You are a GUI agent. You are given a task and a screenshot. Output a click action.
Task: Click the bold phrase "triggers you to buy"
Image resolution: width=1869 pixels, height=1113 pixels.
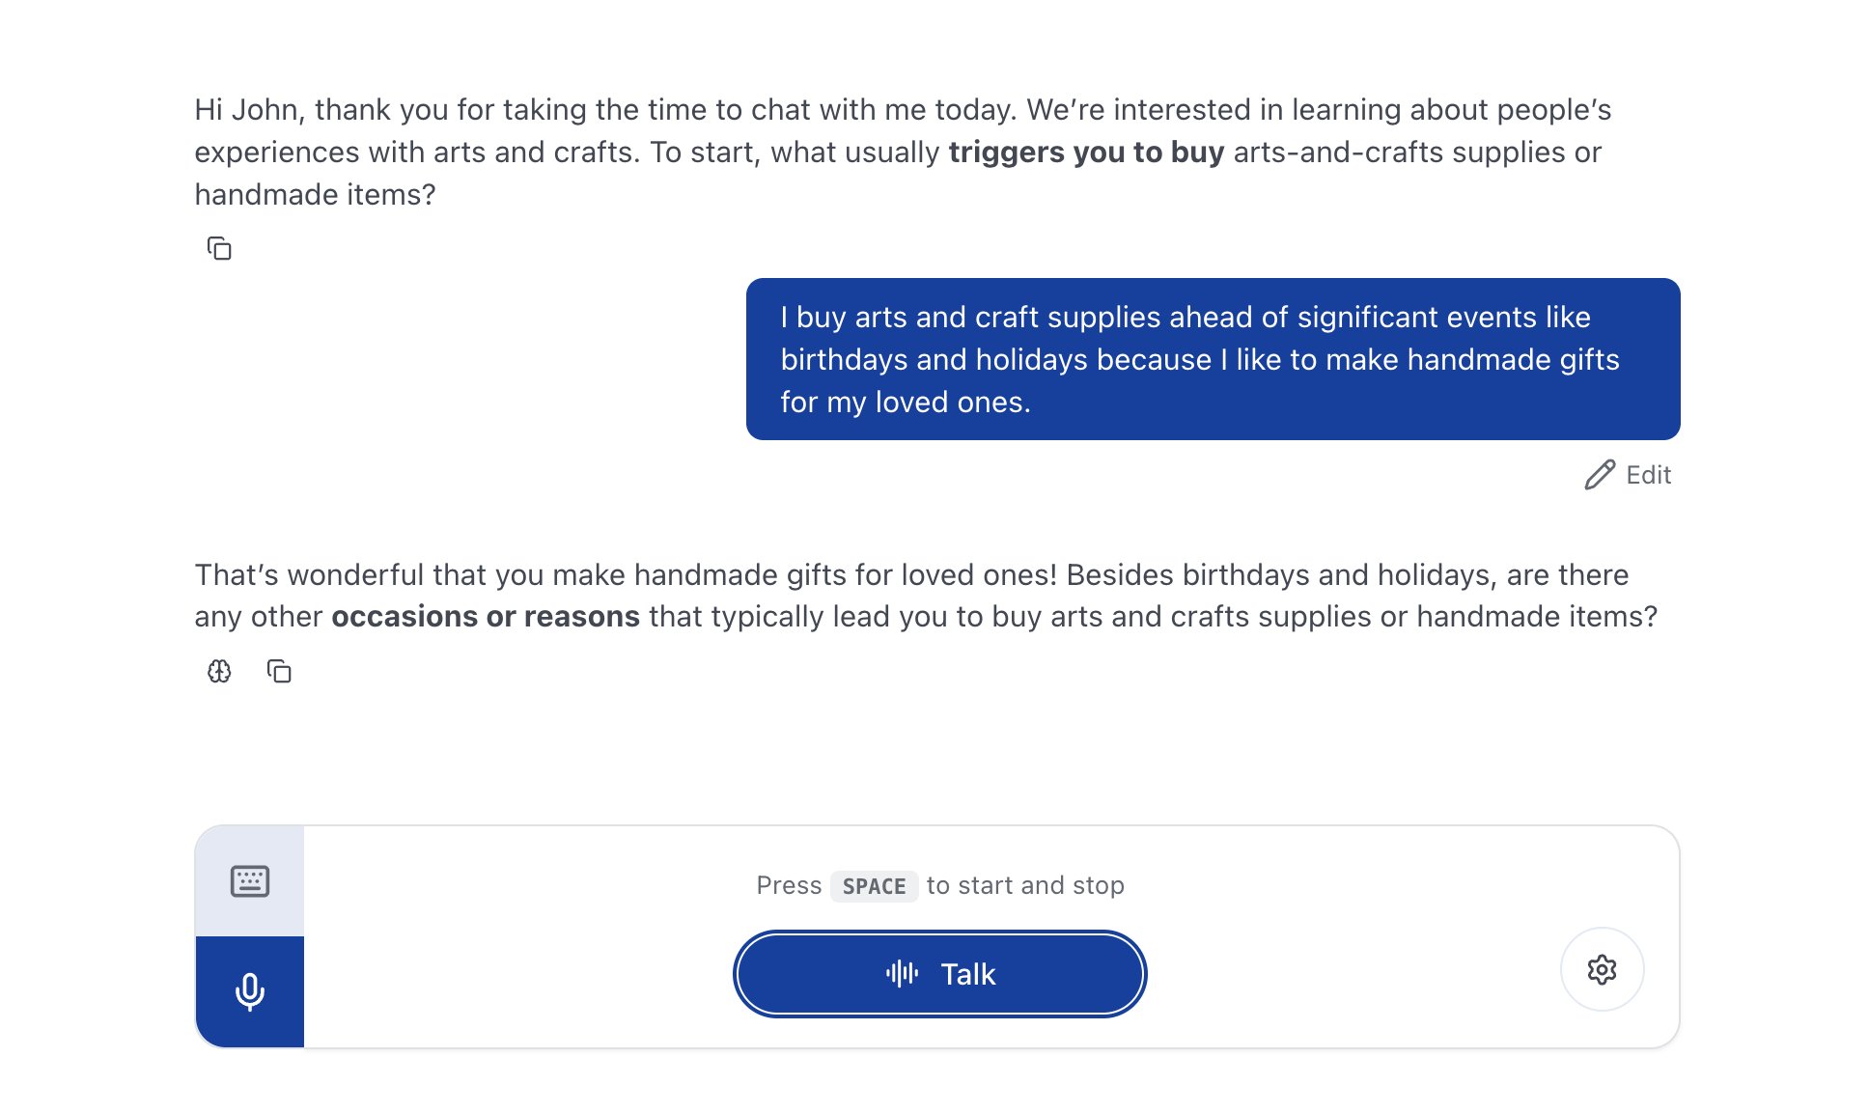click(x=1086, y=153)
